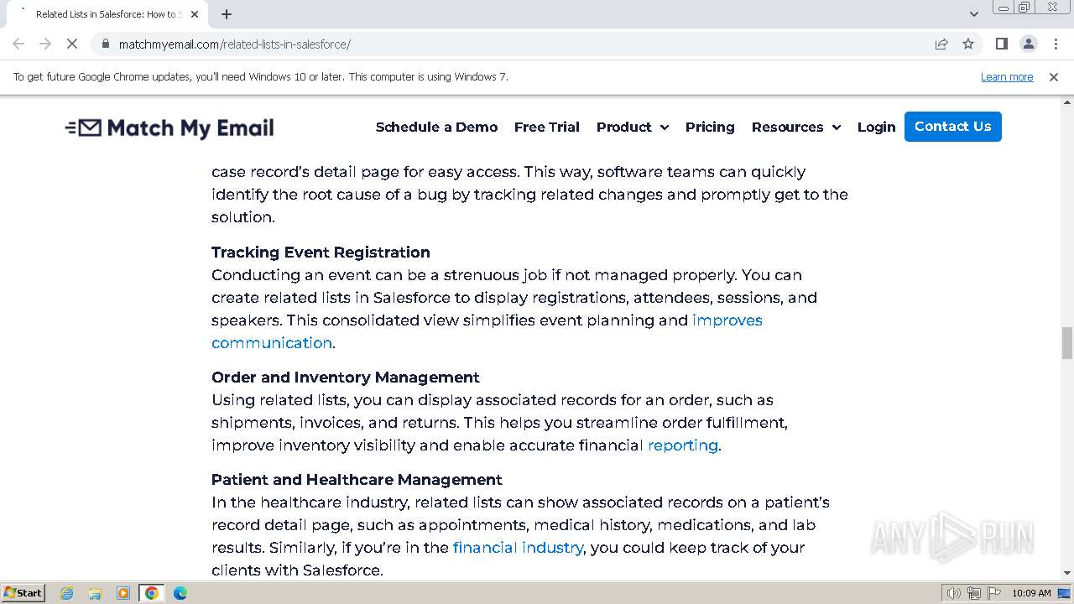1074x604 pixels.
Task: Expand the Product dropdown menu
Action: click(632, 127)
